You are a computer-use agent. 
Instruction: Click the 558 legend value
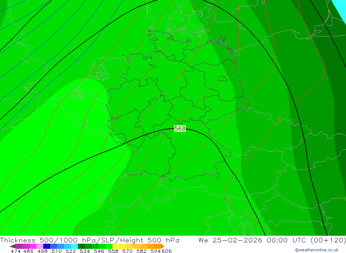113,251
